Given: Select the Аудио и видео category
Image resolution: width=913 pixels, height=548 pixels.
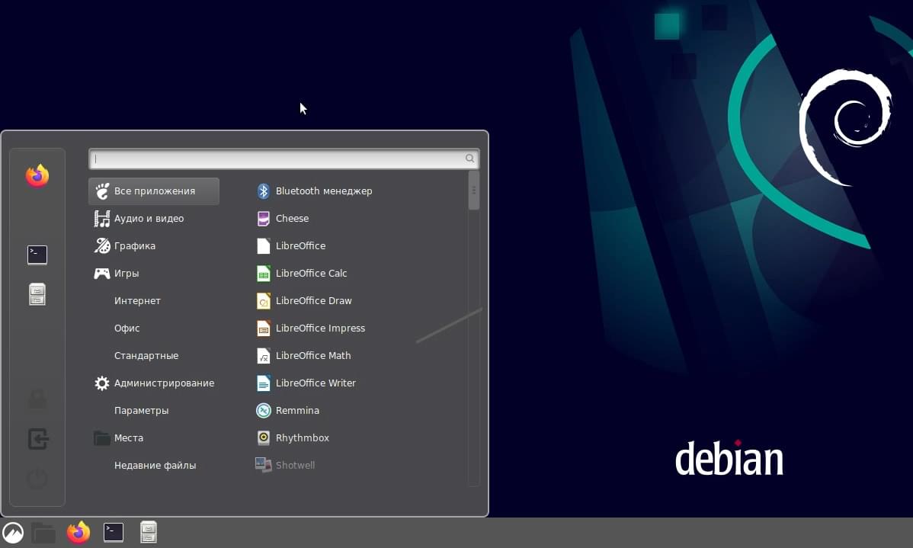Looking at the screenshot, I should coord(154,219).
